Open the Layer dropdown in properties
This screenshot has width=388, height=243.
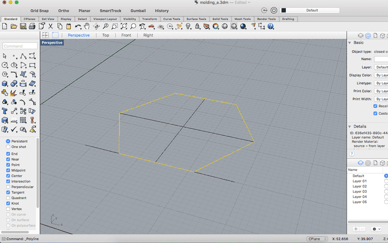click(381, 67)
